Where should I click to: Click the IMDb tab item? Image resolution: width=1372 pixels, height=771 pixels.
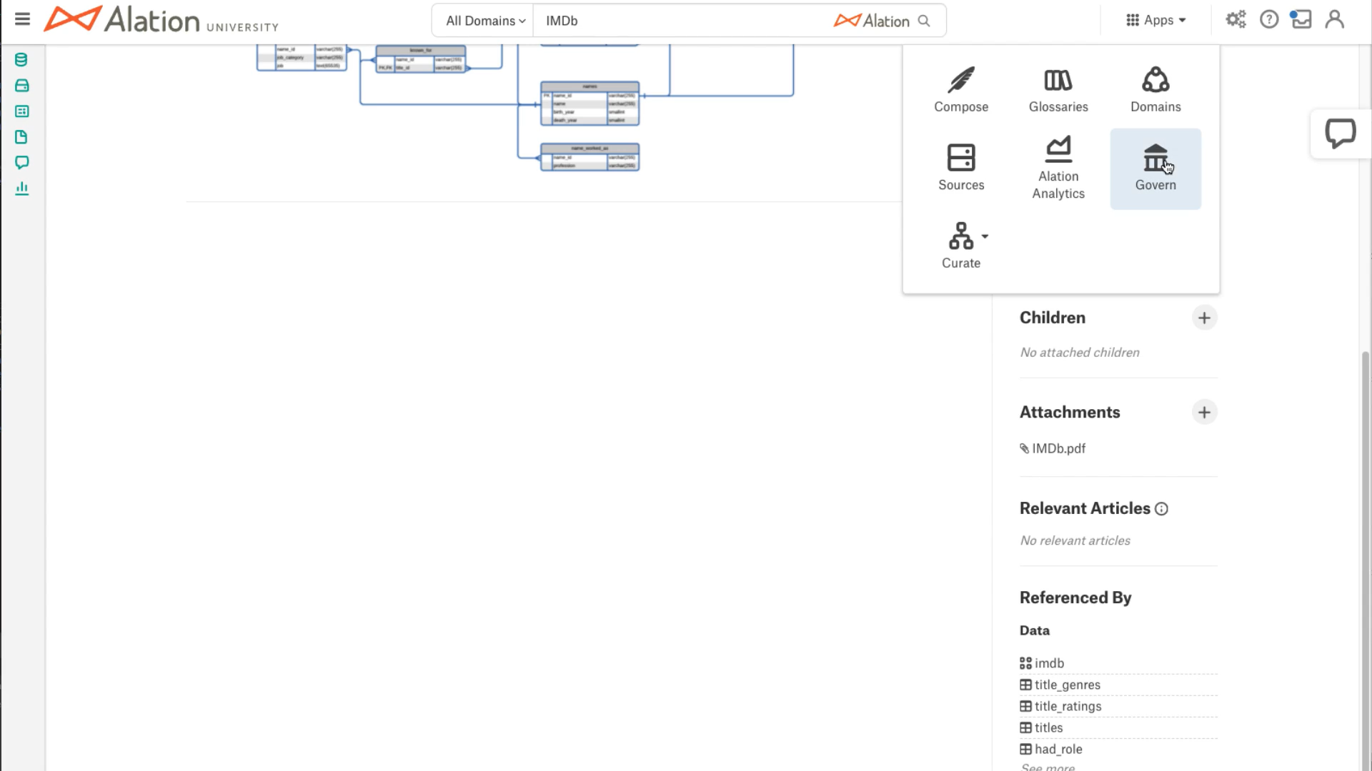pyautogui.click(x=562, y=20)
